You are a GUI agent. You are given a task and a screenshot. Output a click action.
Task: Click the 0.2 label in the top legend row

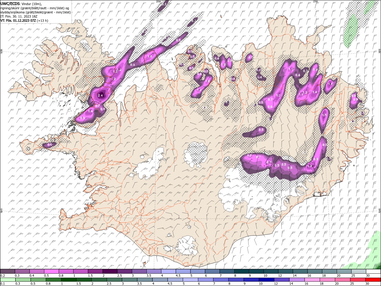[3, 276]
